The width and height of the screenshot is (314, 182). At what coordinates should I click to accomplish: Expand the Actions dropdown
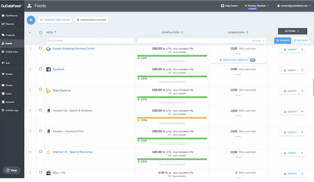(293, 31)
